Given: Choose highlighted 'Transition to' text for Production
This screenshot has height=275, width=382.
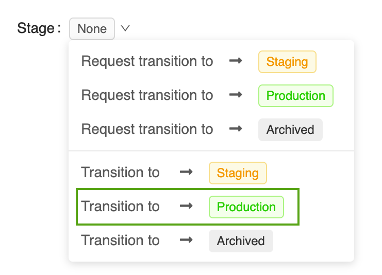Looking at the screenshot, I should coord(121,207).
